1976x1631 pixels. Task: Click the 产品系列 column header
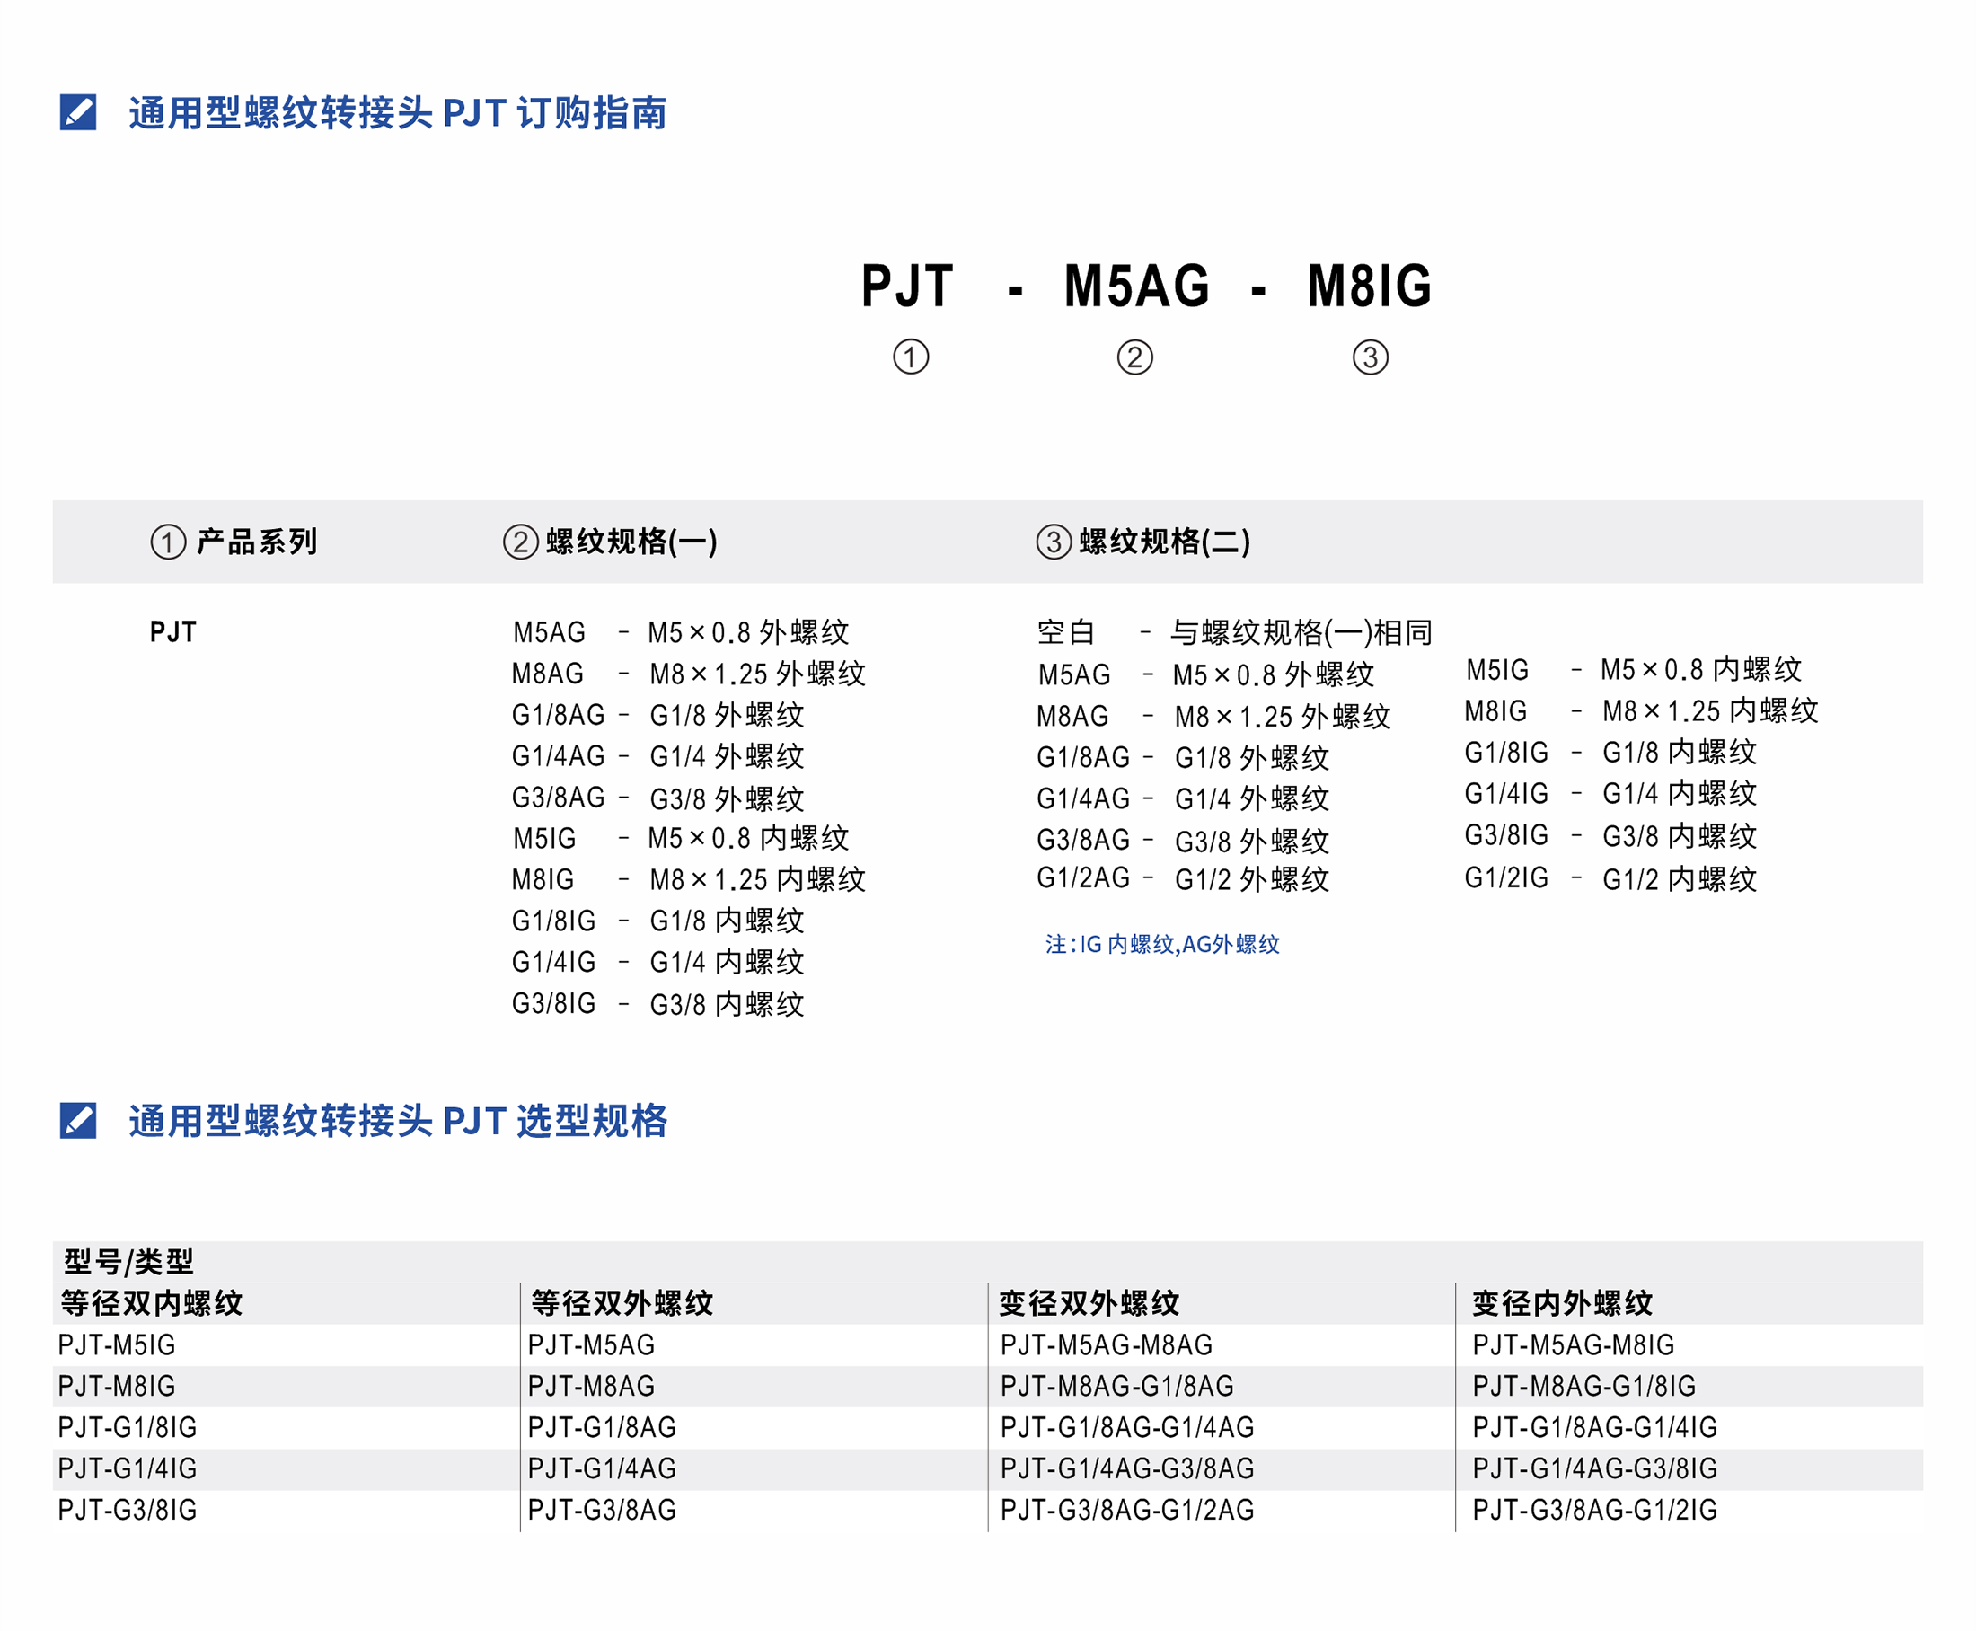257,542
